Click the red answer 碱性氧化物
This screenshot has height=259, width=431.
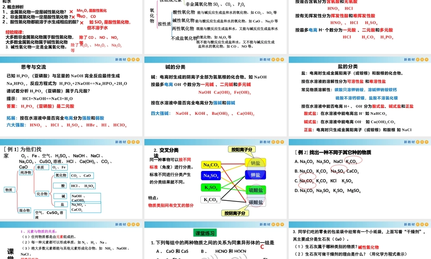click(x=369, y=247)
